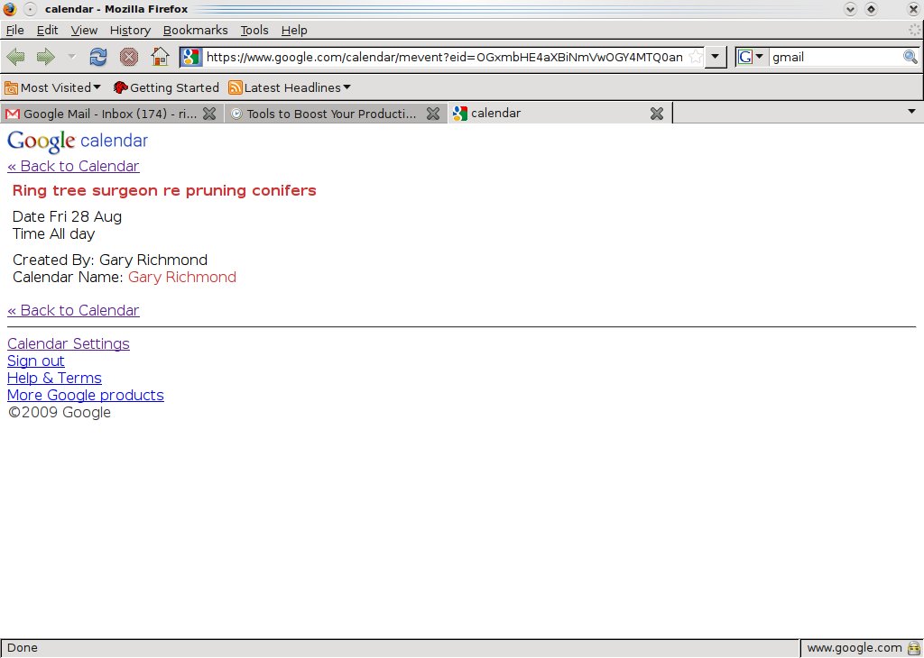Screen dimensions: 924x658
Task: Open Help & Terms link
Action: pos(54,379)
